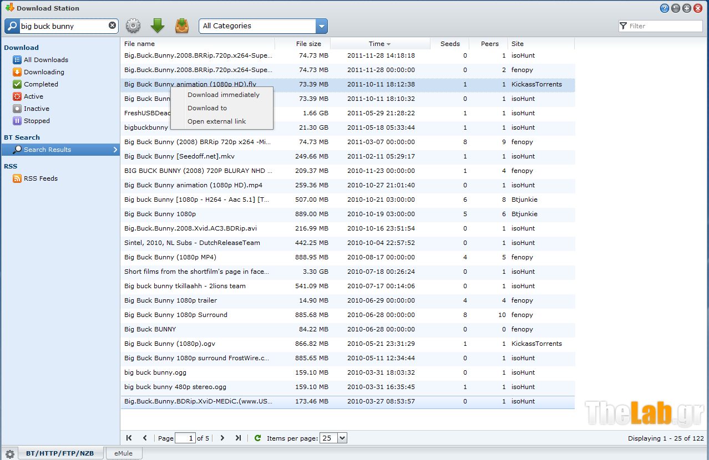The width and height of the screenshot is (709, 460).
Task: Open the All Categories dropdown
Action: pos(264,26)
